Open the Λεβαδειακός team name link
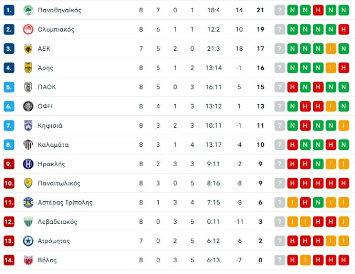 click(x=57, y=222)
